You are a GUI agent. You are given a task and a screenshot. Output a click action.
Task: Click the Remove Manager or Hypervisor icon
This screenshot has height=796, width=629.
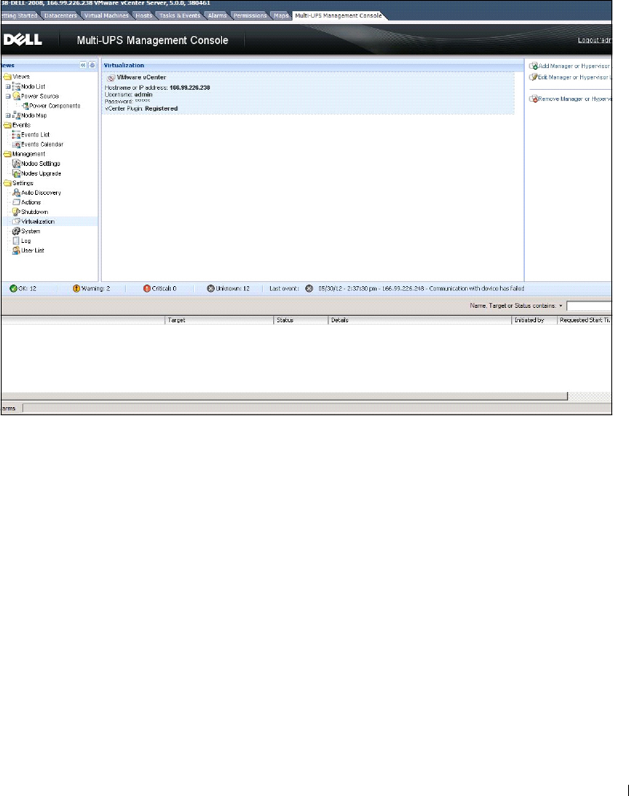pyautogui.click(x=533, y=99)
